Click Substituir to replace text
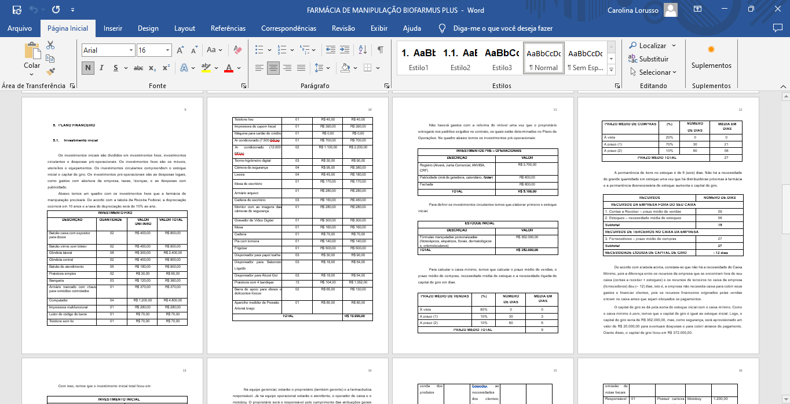The height and width of the screenshot is (404, 790). (x=648, y=59)
